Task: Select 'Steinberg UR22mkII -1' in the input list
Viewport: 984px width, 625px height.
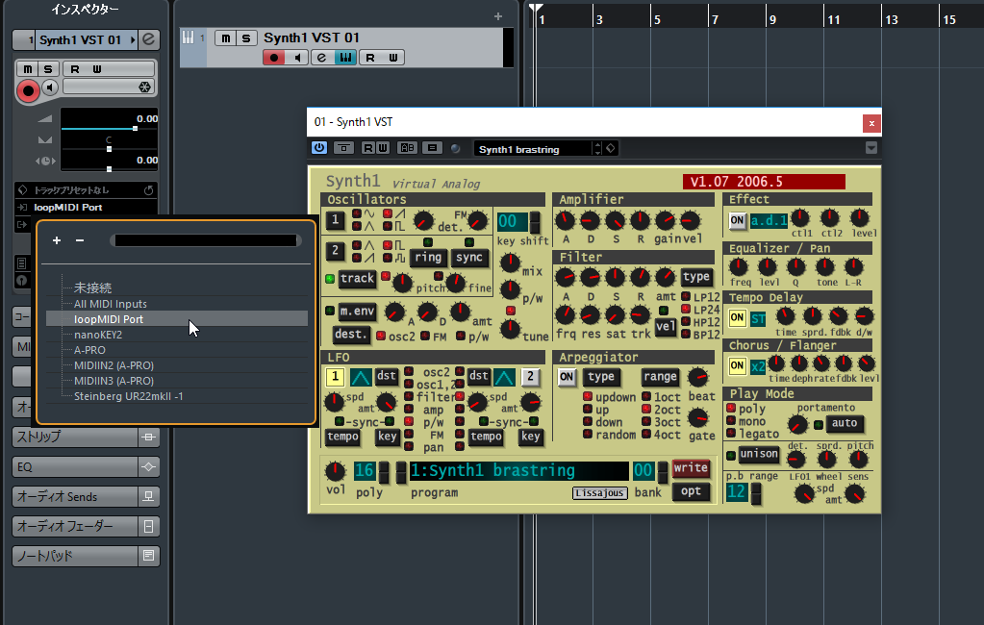Action: point(129,396)
